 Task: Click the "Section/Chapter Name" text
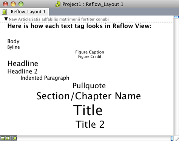[89, 96]
